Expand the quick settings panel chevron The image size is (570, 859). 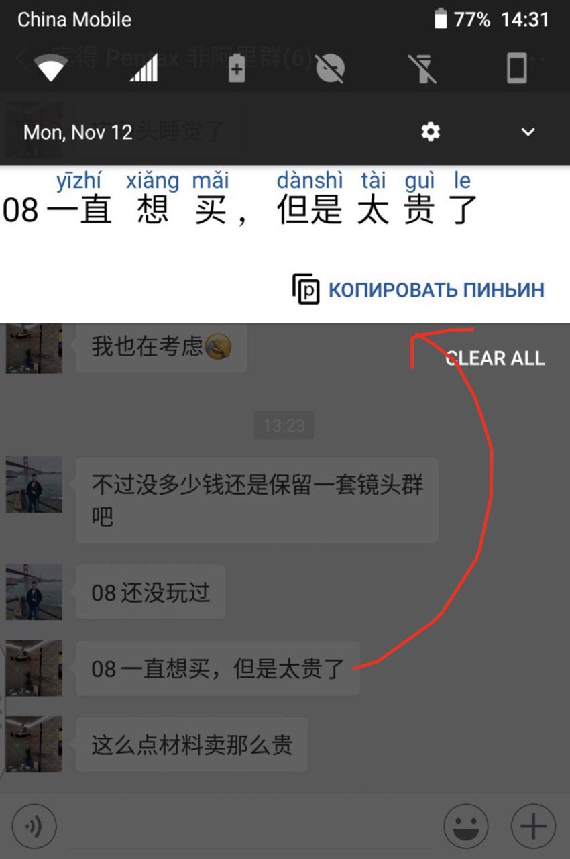point(528,132)
